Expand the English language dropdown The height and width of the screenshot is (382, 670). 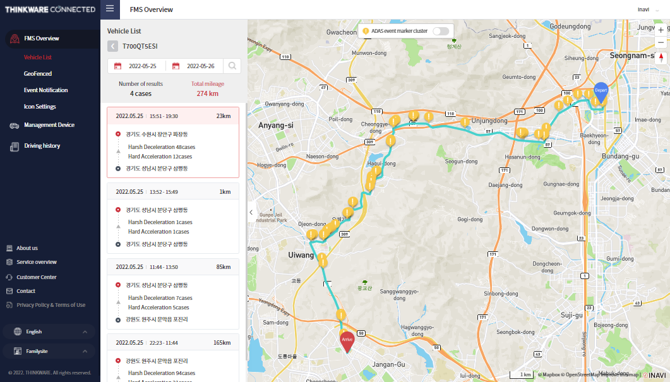[85, 332]
